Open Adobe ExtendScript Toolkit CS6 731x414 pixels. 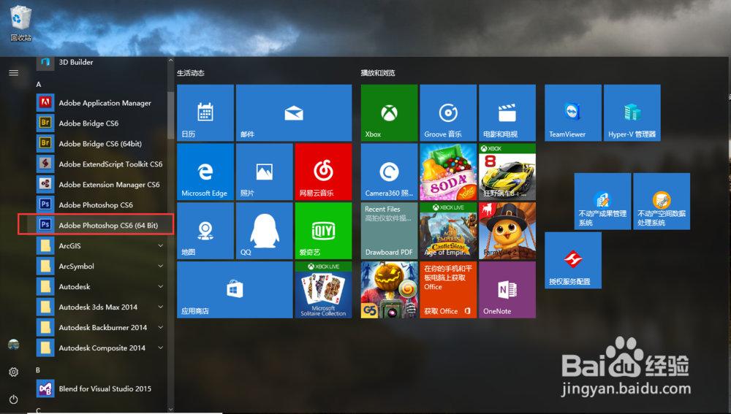click(x=101, y=164)
